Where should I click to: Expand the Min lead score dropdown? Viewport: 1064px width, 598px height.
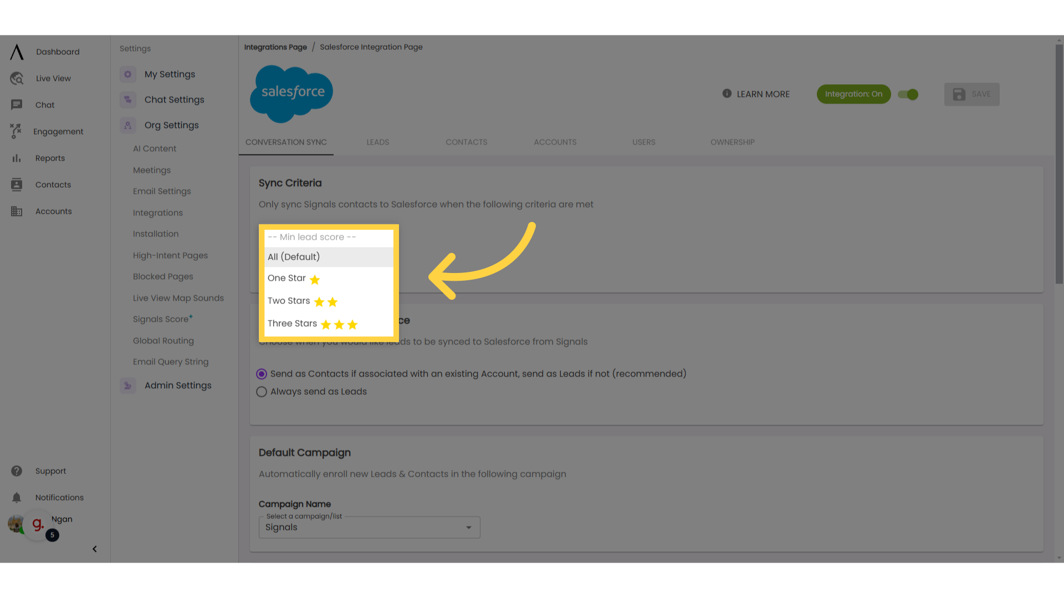pyautogui.click(x=328, y=236)
